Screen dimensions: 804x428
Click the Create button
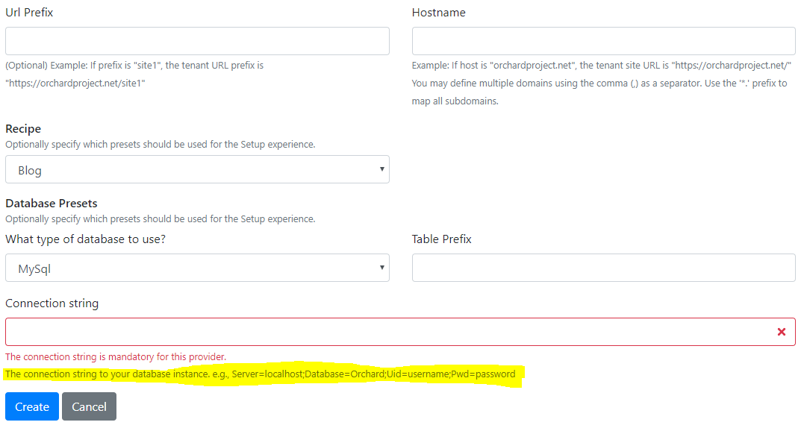click(32, 406)
